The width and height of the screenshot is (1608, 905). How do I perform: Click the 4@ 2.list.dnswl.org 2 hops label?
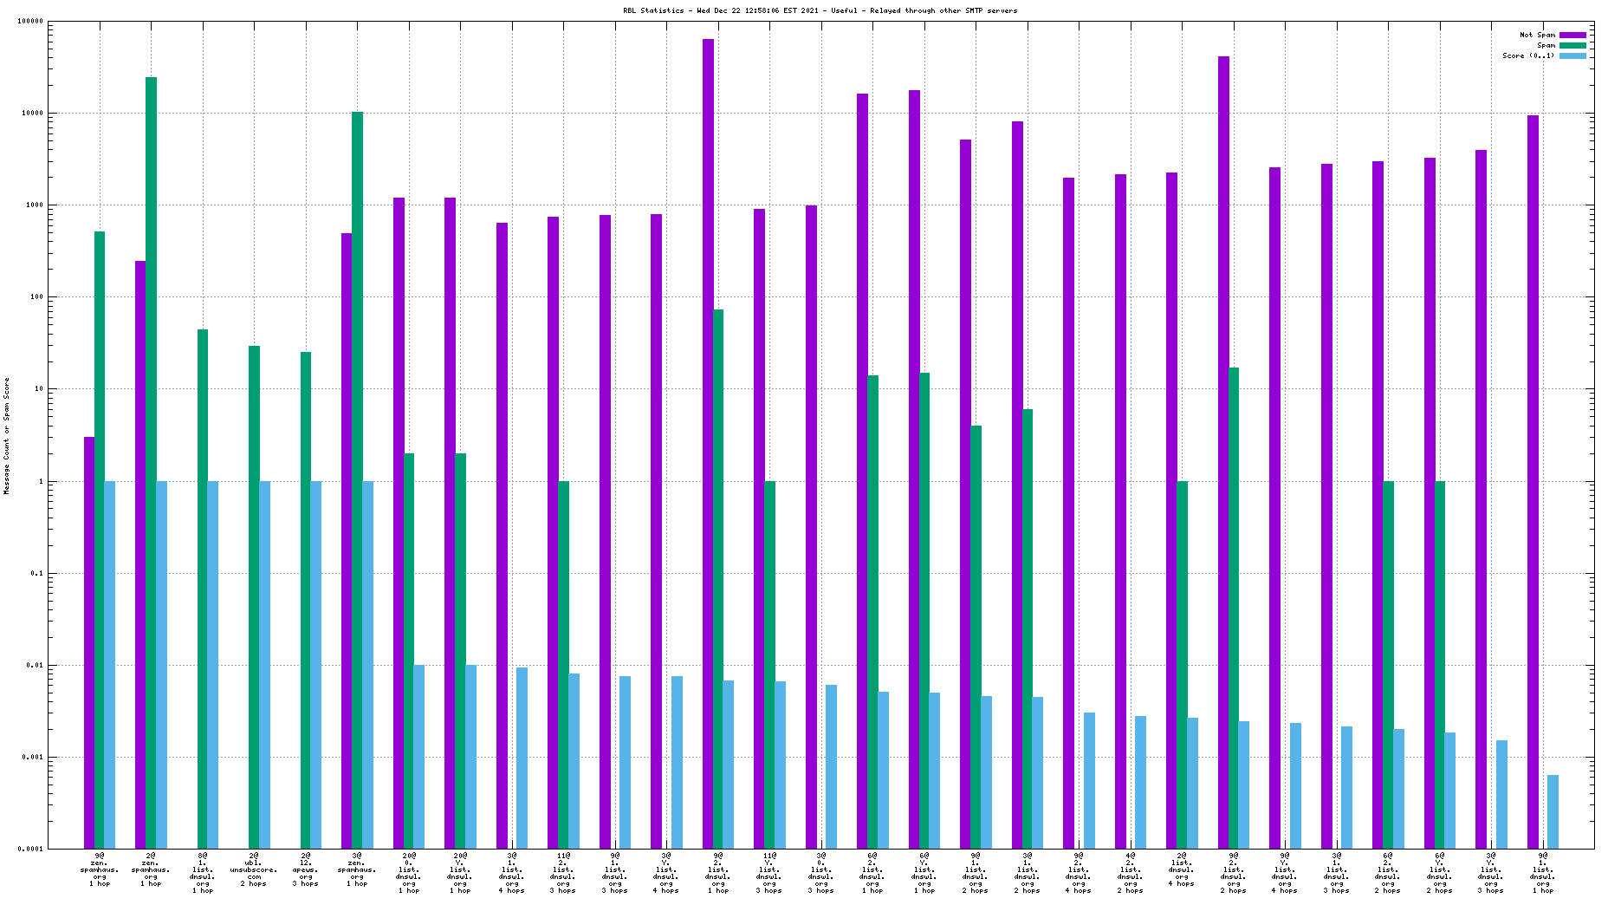pyautogui.click(x=1131, y=869)
